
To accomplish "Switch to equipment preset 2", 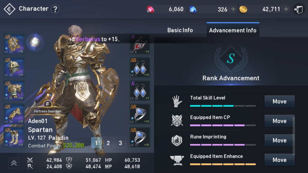I will pos(108,143).
